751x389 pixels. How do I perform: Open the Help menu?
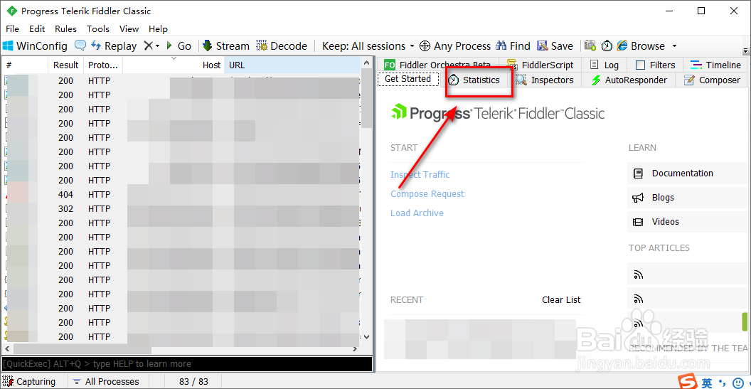pos(158,28)
